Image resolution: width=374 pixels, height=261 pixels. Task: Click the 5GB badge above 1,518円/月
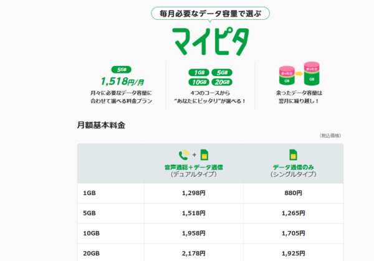click(x=121, y=70)
